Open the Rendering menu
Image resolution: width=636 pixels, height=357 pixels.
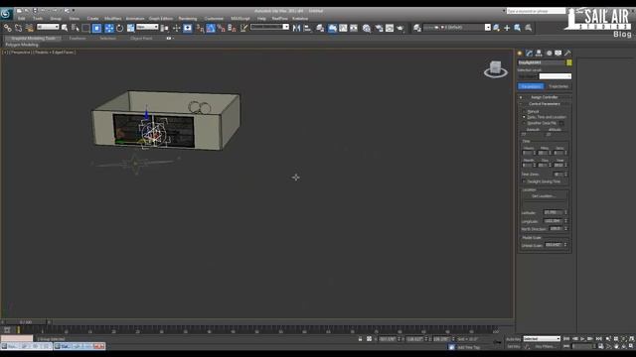click(188, 19)
